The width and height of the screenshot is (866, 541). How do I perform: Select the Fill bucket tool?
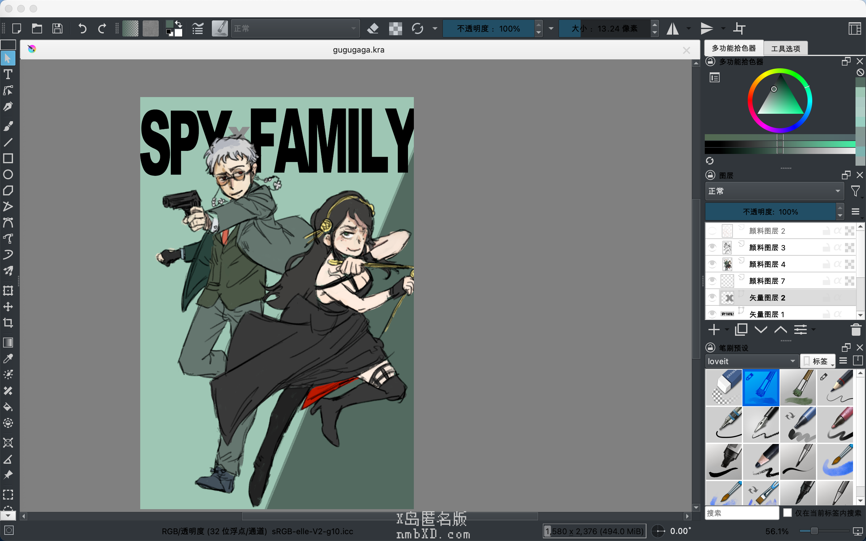click(8, 407)
